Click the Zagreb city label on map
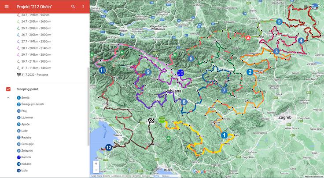The width and height of the screenshot is (324, 178). (285, 117)
